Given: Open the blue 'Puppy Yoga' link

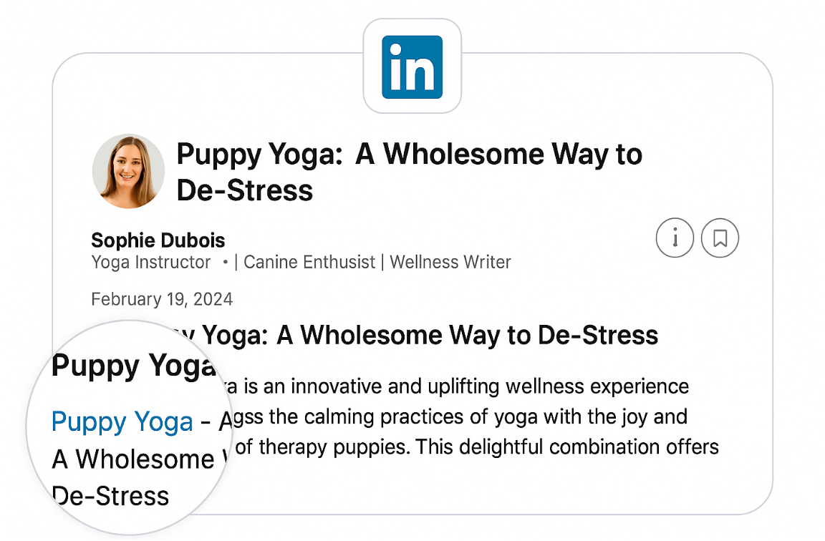Looking at the screenshot, I should 122,421.
